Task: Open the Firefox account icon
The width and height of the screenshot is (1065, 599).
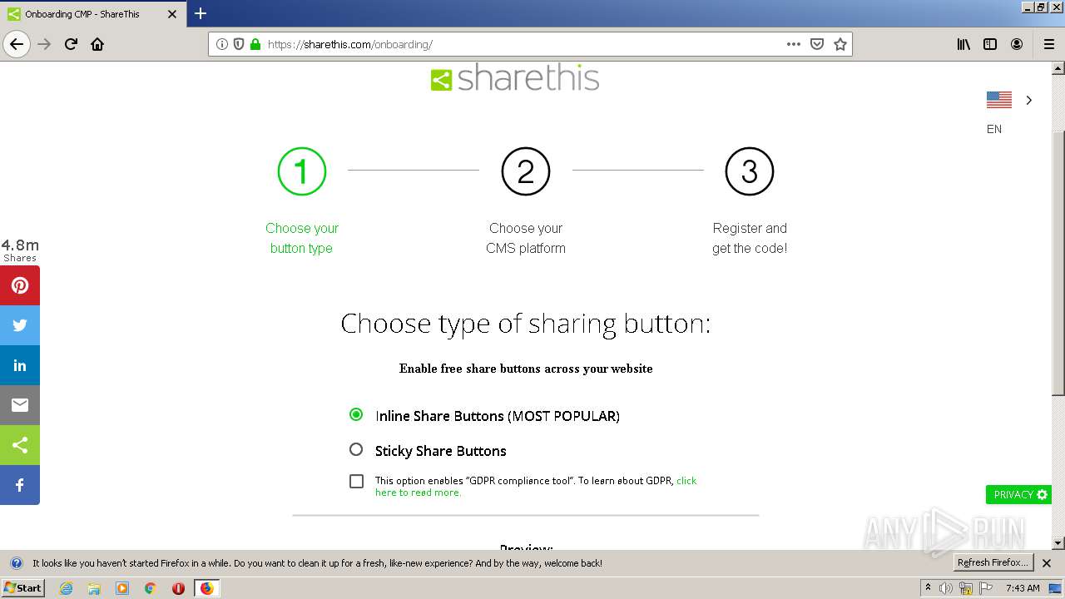Action: (x=1017, y=44)
